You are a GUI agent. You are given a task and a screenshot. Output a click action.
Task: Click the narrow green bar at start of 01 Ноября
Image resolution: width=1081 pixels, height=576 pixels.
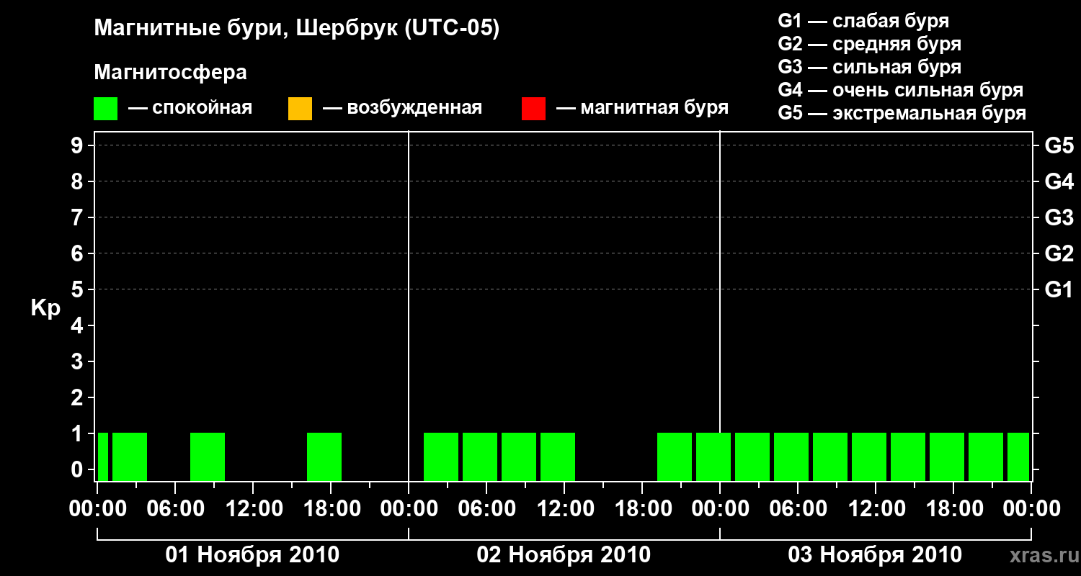103,456
